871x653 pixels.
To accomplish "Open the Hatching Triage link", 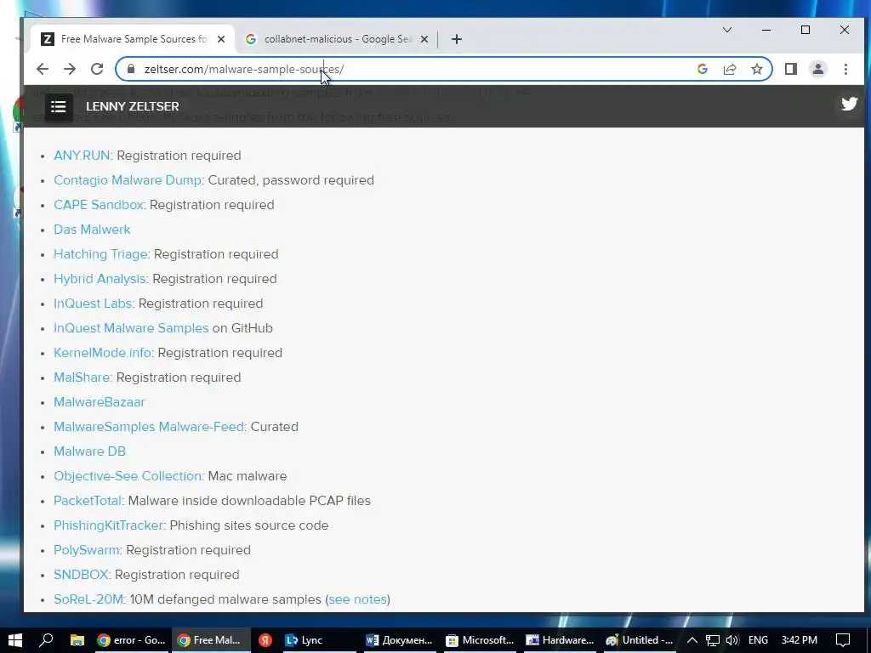I will [x=100, y=254].
